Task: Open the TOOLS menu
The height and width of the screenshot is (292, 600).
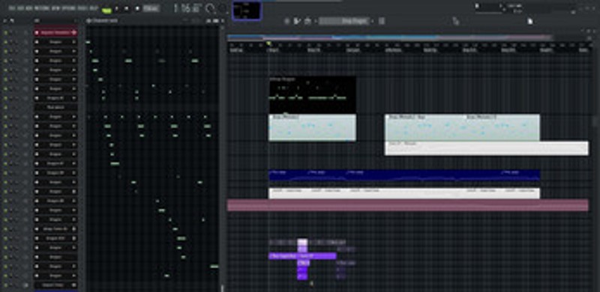Action: (82, 8)
